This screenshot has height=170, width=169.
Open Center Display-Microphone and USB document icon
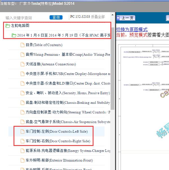point(23,74)
